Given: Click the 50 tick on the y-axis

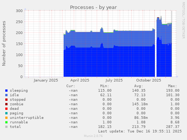Looking at the screenshot, I should coord(20,66).
